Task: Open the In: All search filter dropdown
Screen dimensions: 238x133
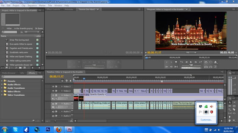Action: coord(32,32)
